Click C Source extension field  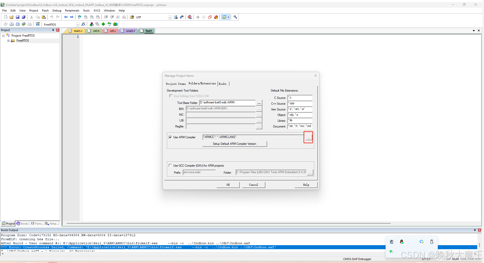point(300,98)
